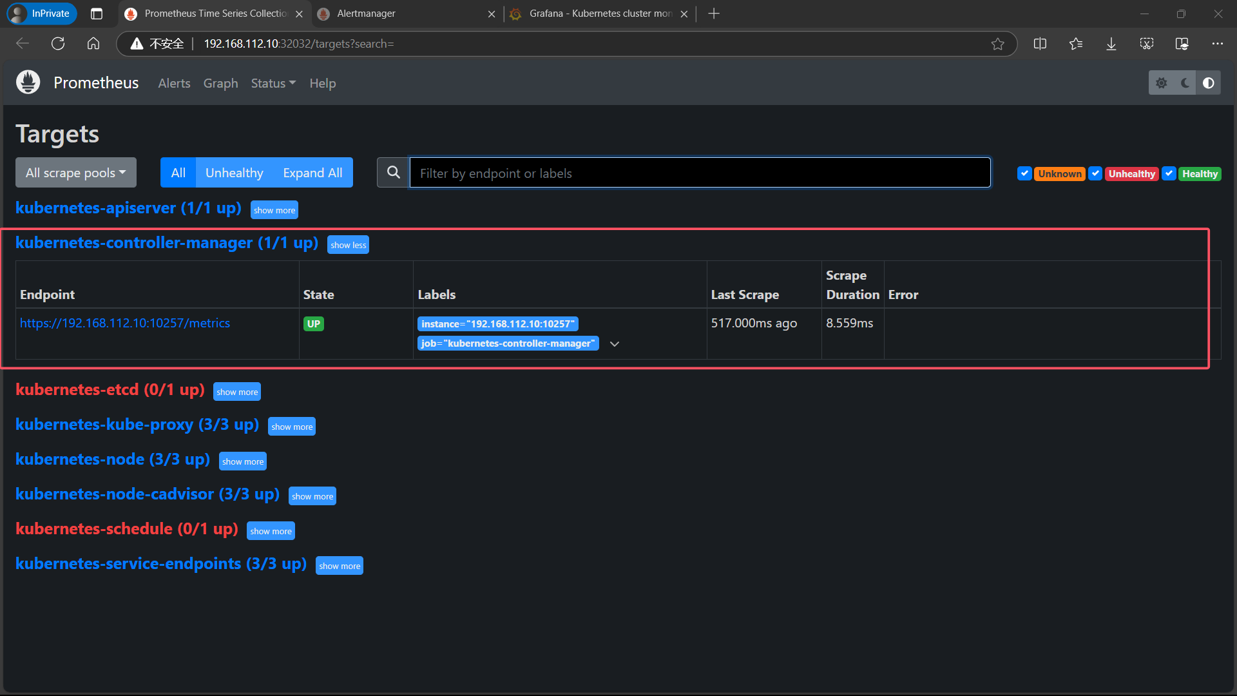
Task: Uncheck the Unknown state filter checkbox
Action: [x=1024, y=173]
